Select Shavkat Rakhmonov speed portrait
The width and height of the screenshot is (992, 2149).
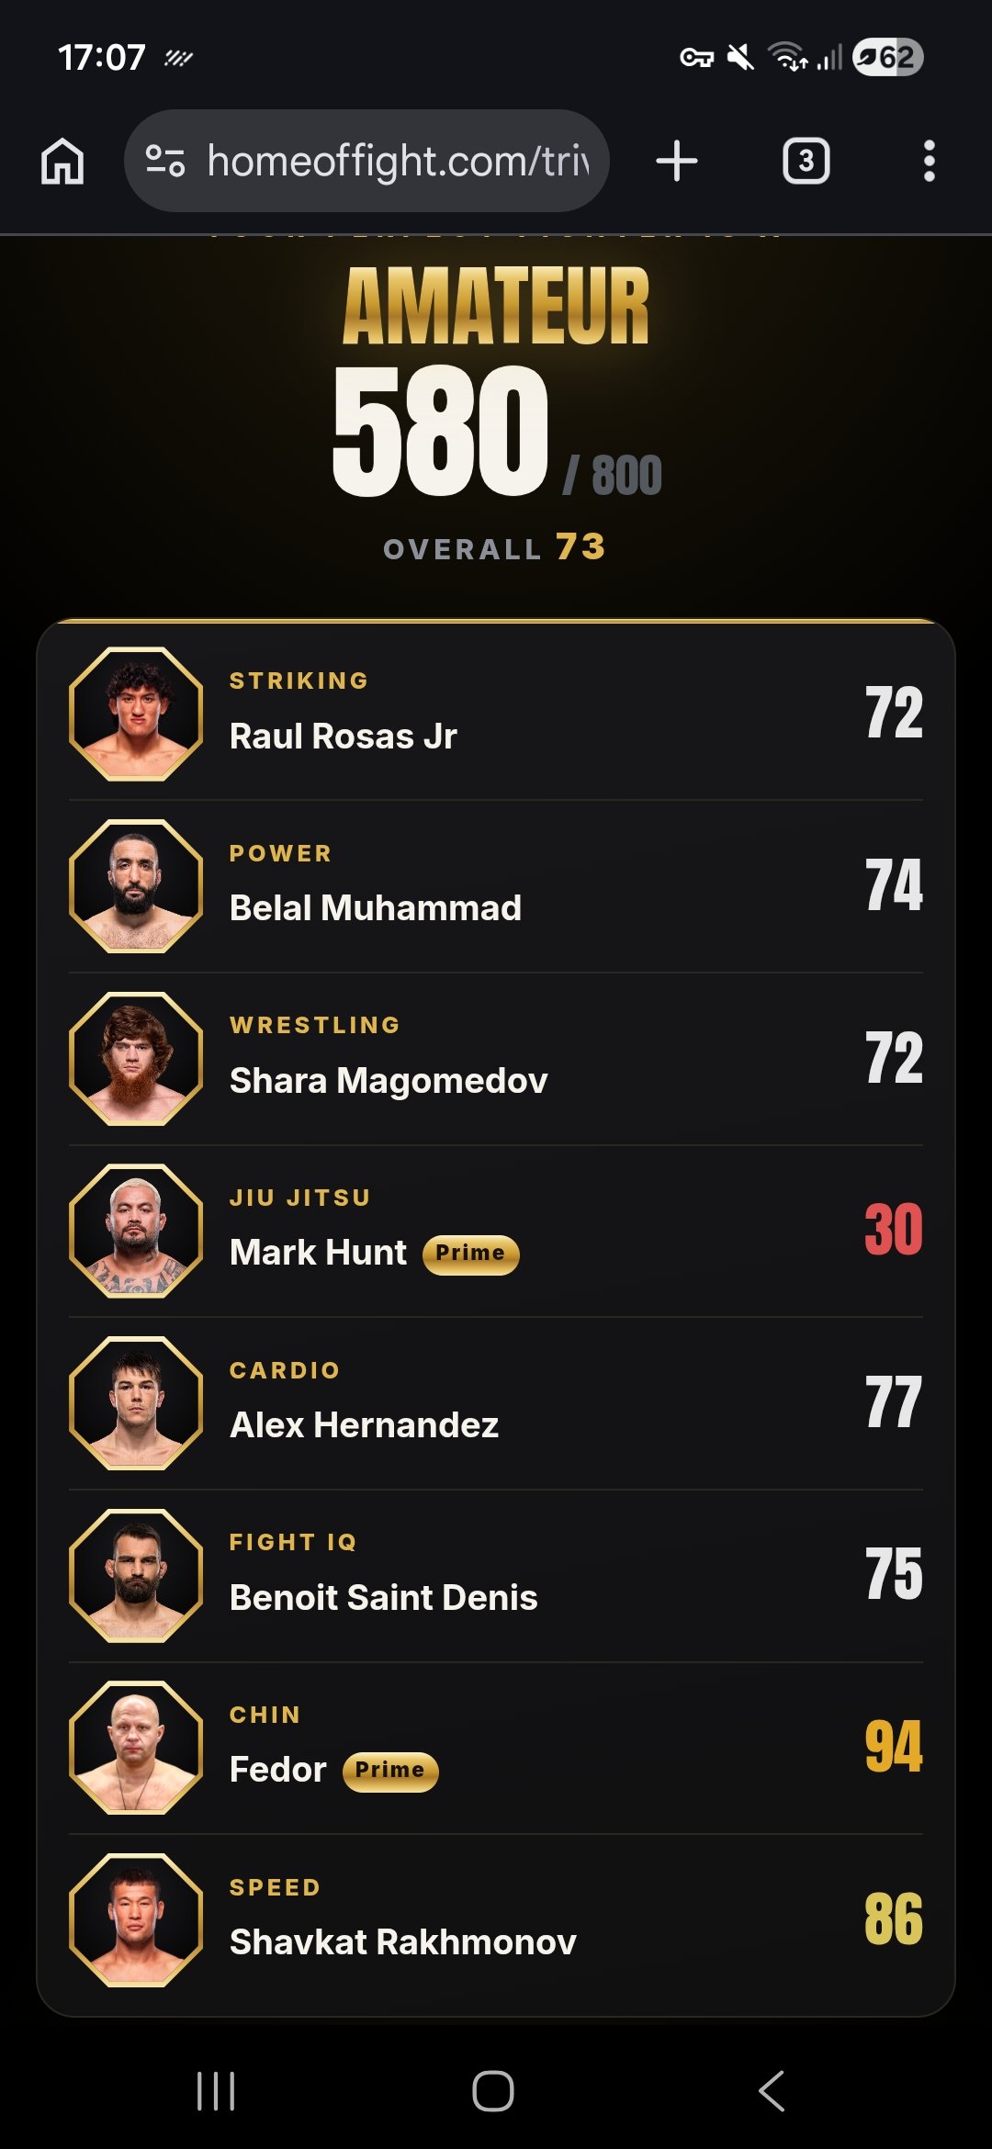tap(136, 1920)
